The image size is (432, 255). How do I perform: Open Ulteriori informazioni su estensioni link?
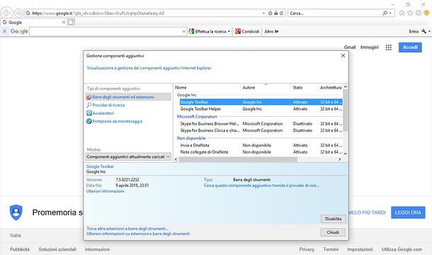tap(138, 234)
